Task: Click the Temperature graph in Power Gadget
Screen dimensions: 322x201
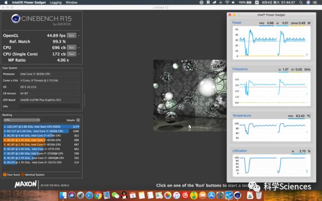Action: pyautogui.click(x=271, y=130)
